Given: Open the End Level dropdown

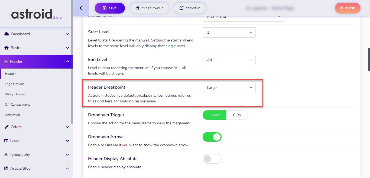Looking at the screenshot, I should point(229,60).
